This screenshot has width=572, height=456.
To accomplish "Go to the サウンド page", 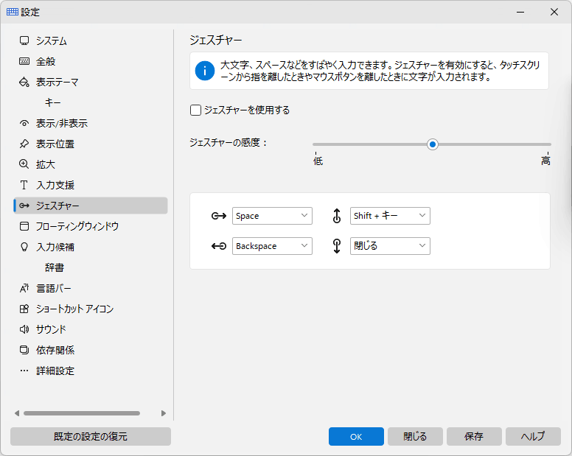I will [x=91, y=329].
